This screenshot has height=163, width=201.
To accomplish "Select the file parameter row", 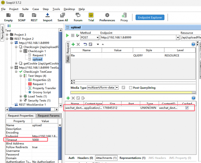I will 133,55.
